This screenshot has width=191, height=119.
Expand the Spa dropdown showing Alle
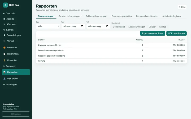[x=48, y=26]
